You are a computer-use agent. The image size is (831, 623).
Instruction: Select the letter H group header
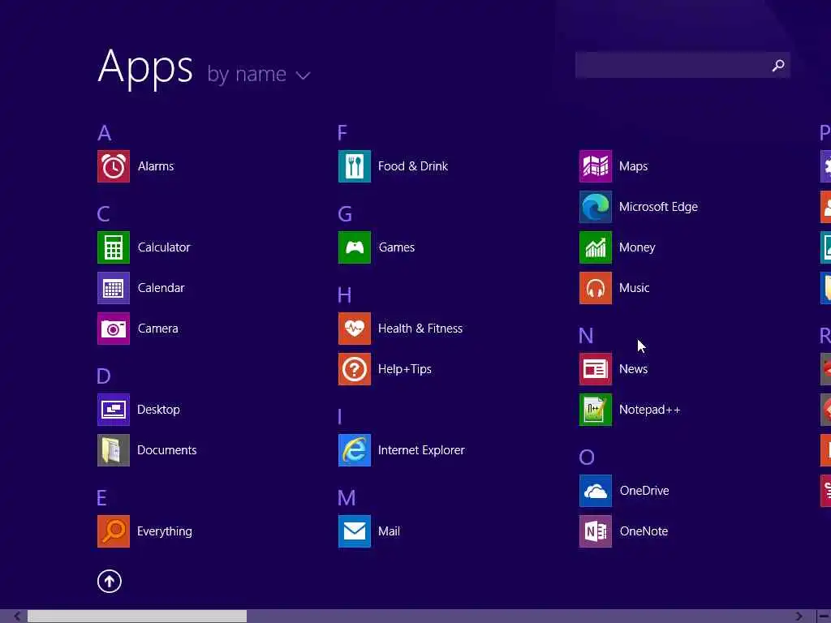tap(344, 295)
